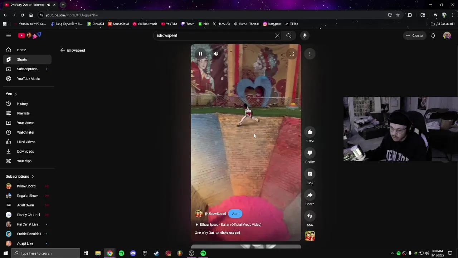The width and height of the screenshot is (458, 258).
Task: Pause the playing Short
Action: [x=201, y=54]
